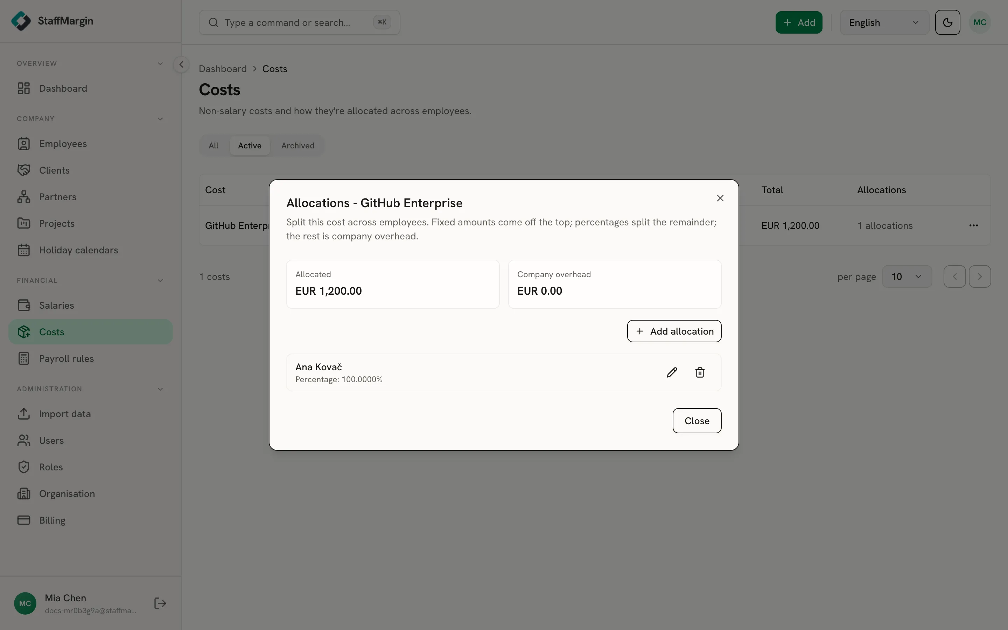The width and height of the screenshot is (1008, 630).
Task: Close the Allocations dialog with X
Action: pyautogui.click(x=720, y=198)
